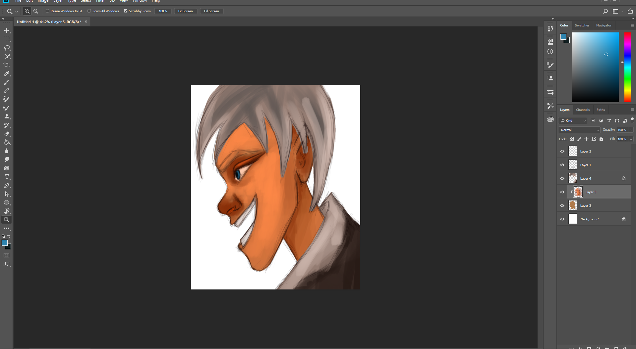Open the blend mode Normal dropdown
The height and width of the screenshot is (349, 636).
pos(579,130)
